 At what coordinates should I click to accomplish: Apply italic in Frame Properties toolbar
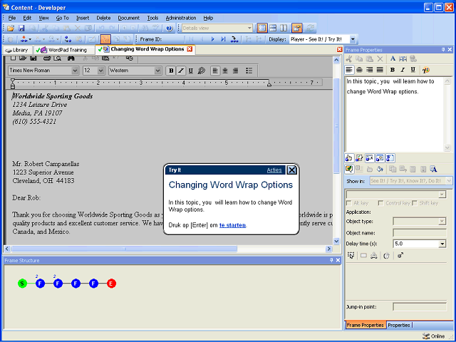403,70
